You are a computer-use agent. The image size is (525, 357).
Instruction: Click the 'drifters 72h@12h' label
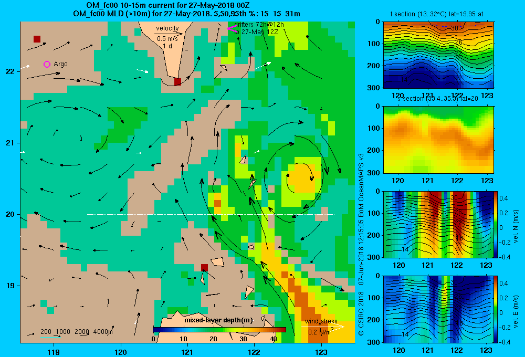tap(259, 25)
